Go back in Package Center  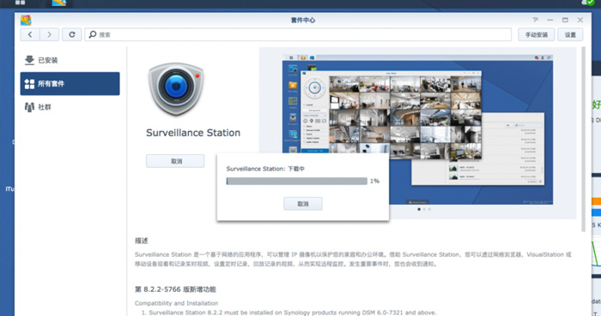[x=30, y=34]
